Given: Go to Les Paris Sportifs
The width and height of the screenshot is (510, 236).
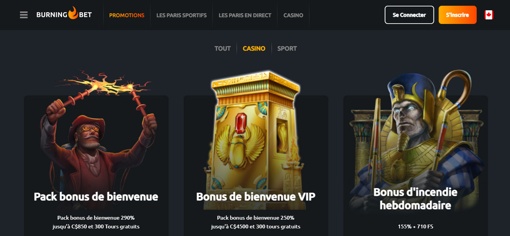Looking at the screenshot, I should [x=181, y=15].
